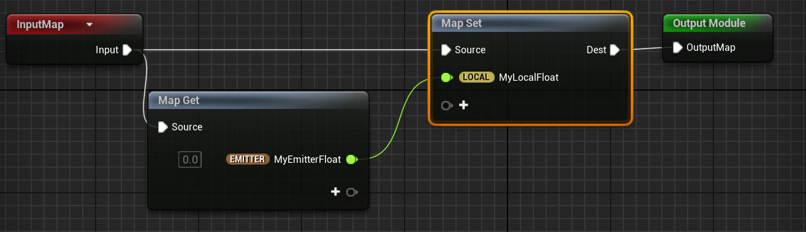The image size is (806, 232).
Task: Click the empty output pin on Map Get
Action: (x=351, y=192)
